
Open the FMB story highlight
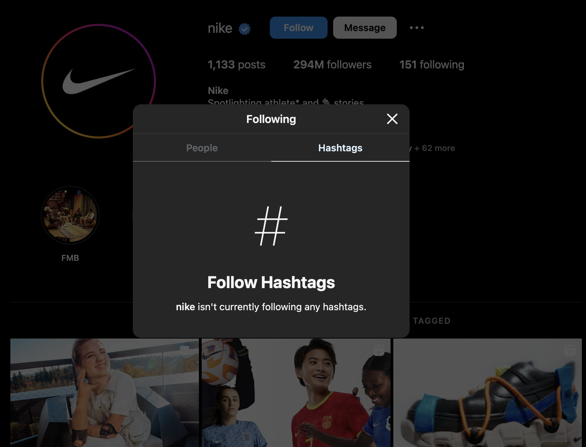coord(70,215)
